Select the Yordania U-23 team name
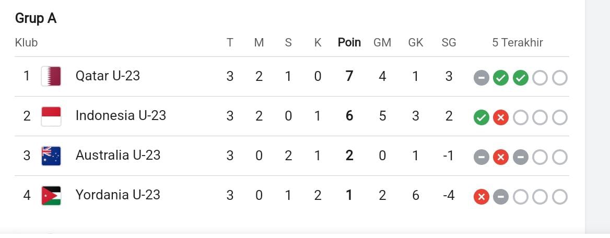 118,195
